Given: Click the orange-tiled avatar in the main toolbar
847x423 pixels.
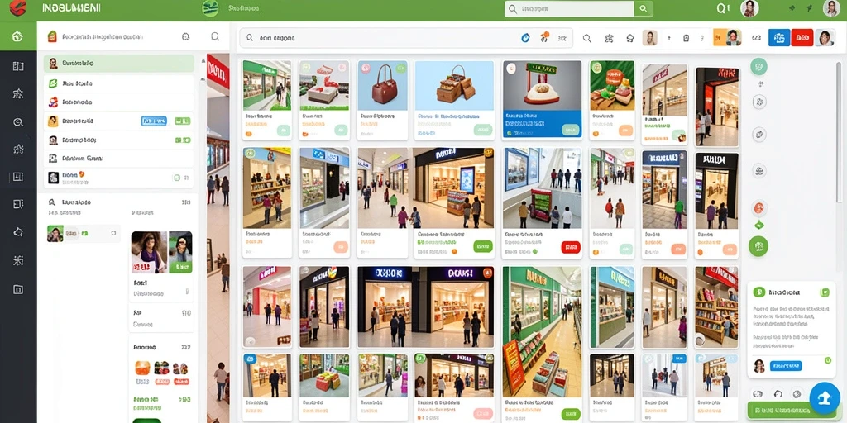Looking at the screenshot, I should [x=727, y=37].
